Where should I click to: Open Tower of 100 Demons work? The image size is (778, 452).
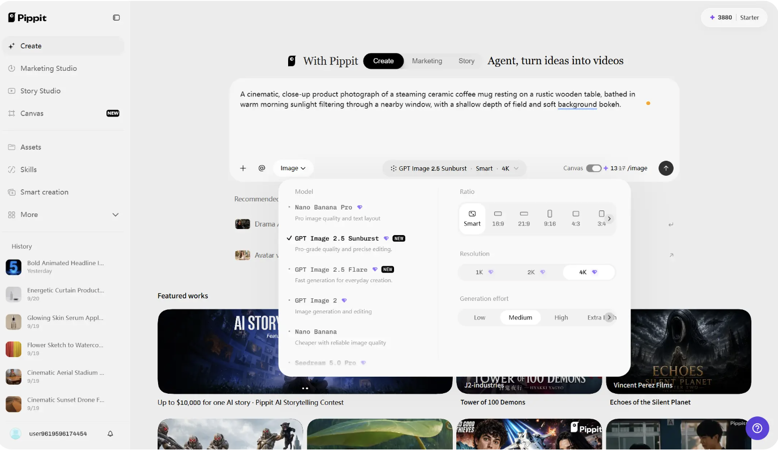[x=529, y=385]
